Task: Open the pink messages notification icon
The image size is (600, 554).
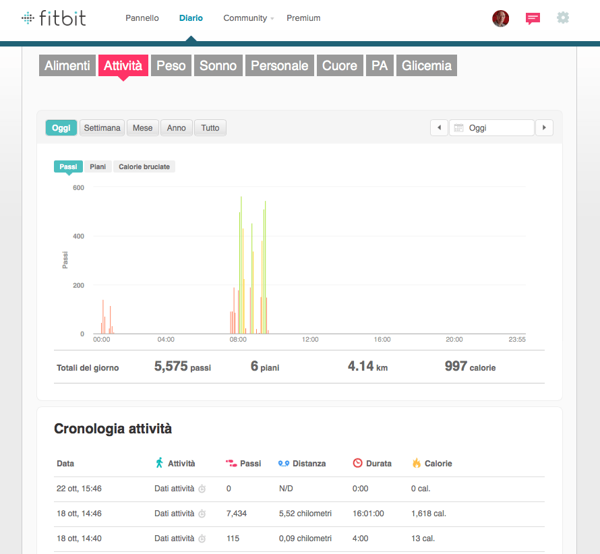Action: point(533,19)
